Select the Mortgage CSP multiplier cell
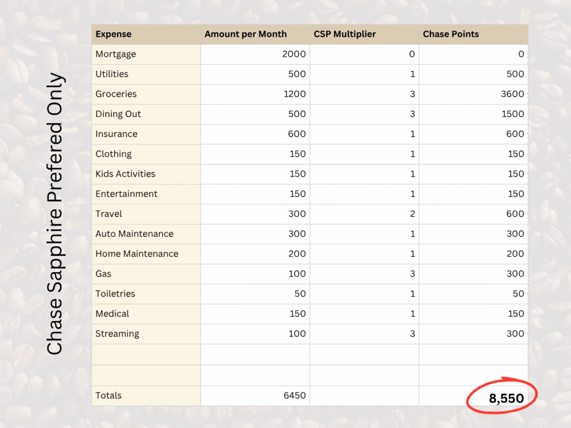Image resolution: width=571 pixels, height=428 pixels. tap(365, 54)
